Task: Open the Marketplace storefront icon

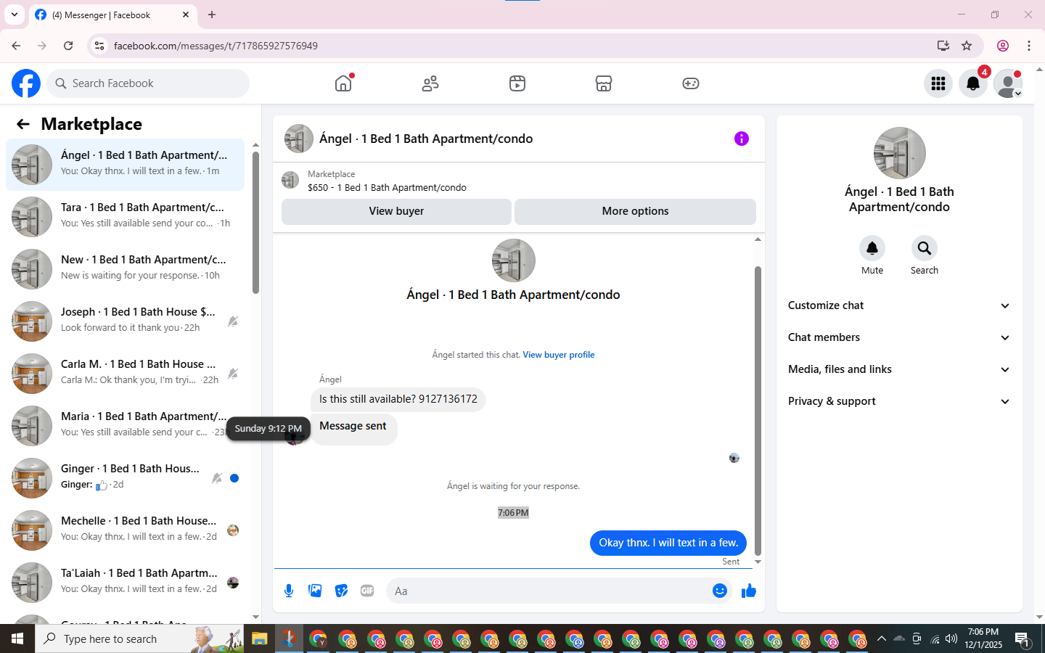Action: click(604, 83)
